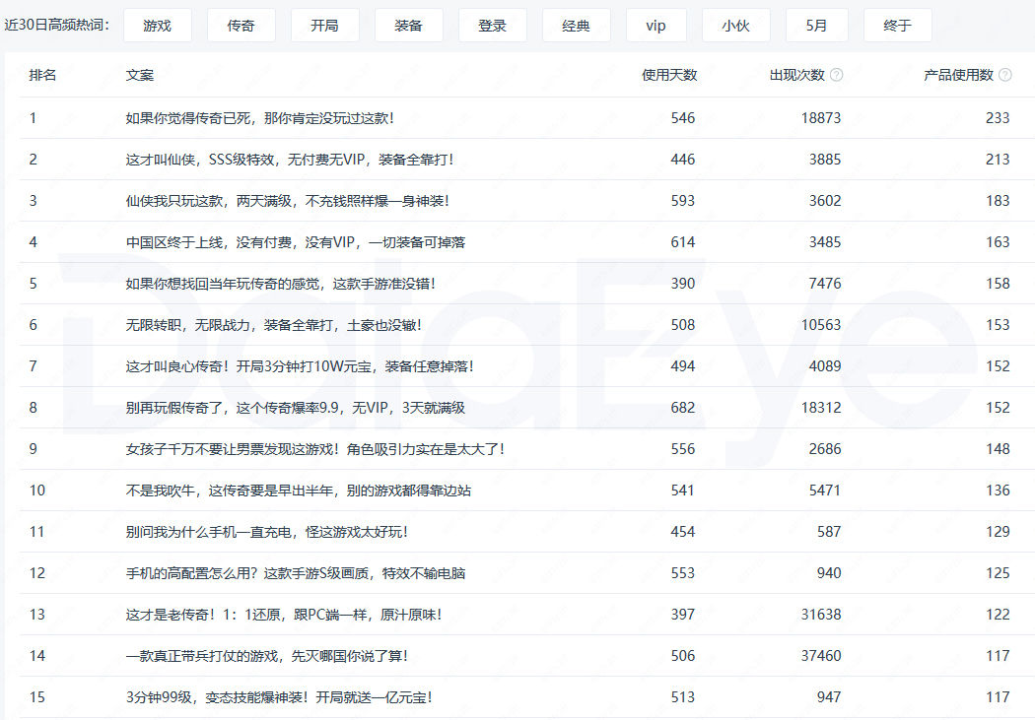
Task: Click the 产品使用数 column header
Action: click(x=958, y=75)
